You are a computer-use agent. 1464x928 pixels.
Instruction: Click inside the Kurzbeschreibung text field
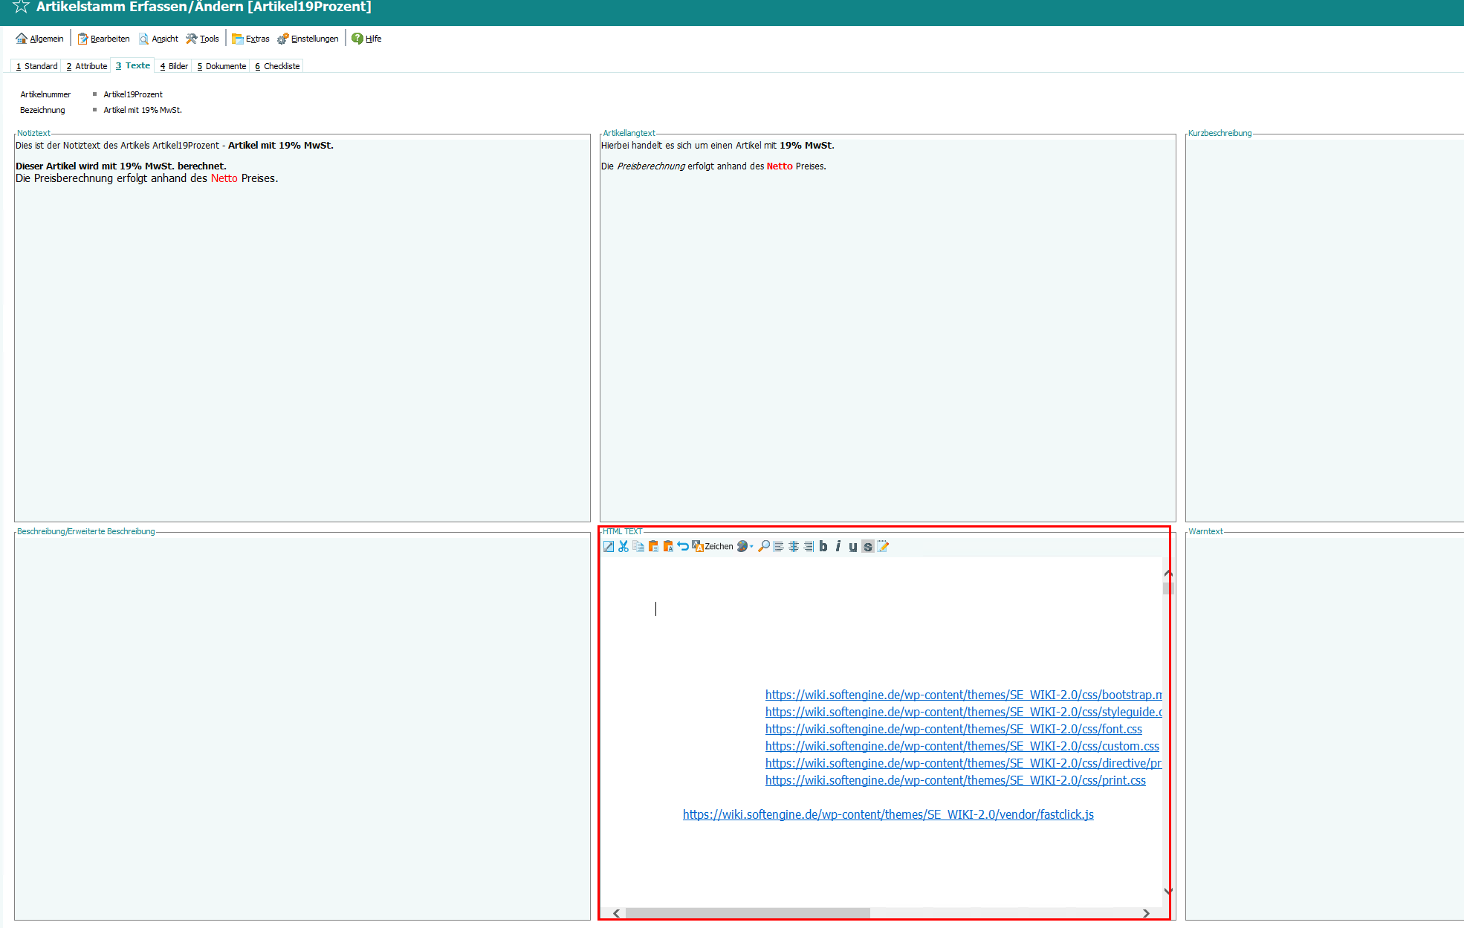pos(1323,327)
